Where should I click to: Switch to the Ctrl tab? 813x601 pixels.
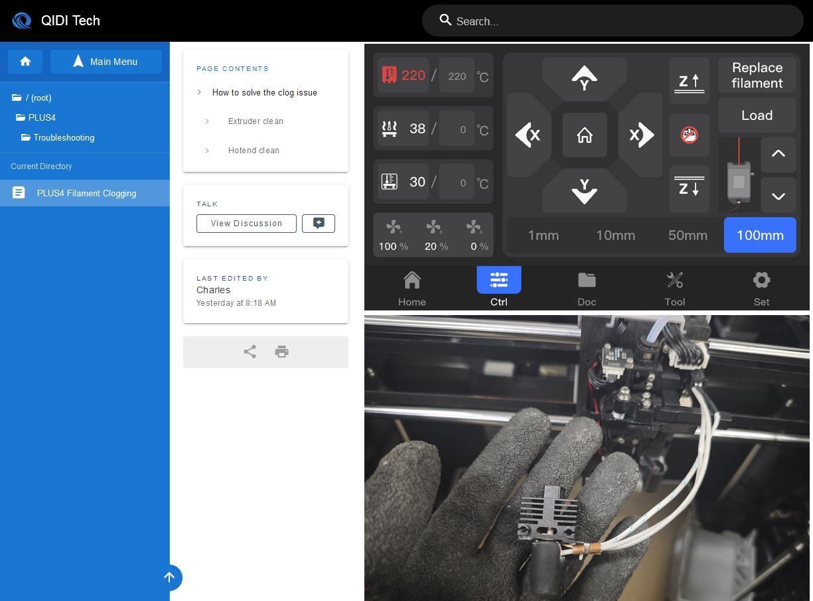pyautogui.click(x=499, y=287)
